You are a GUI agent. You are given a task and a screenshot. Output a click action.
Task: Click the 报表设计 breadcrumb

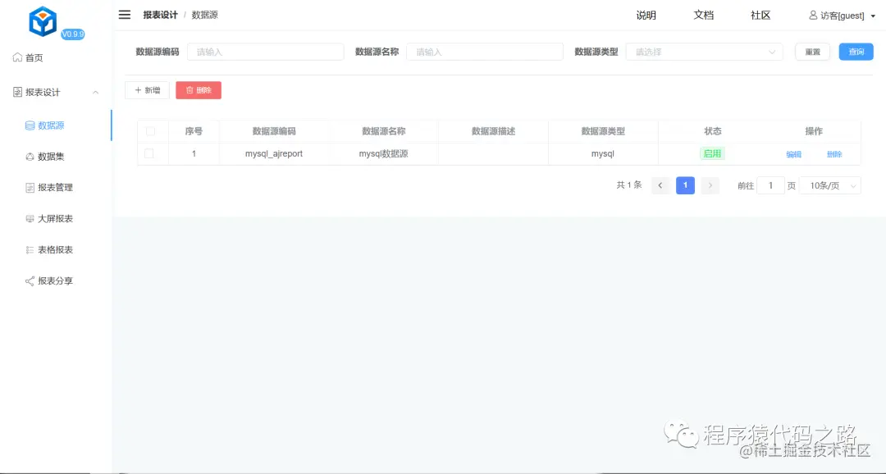161,16
